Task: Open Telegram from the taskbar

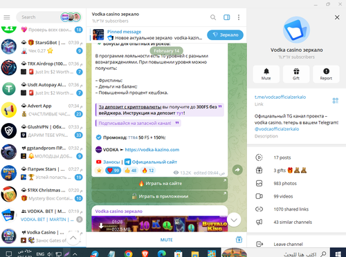Action: click(x=94, y=254)
